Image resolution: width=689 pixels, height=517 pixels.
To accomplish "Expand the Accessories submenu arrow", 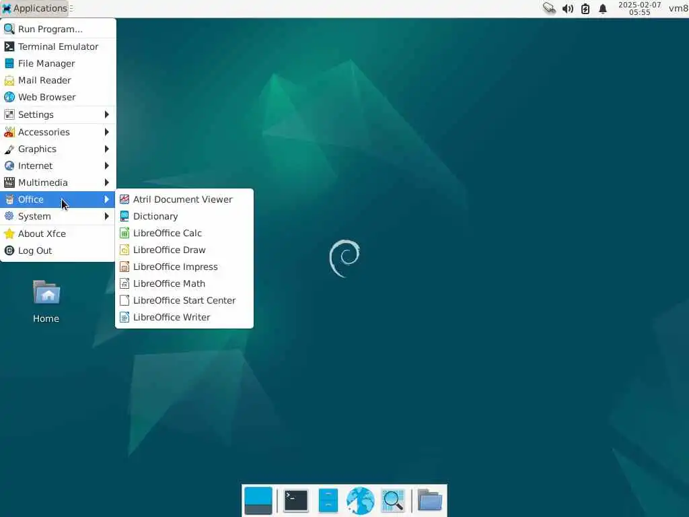I will [106, 132].
